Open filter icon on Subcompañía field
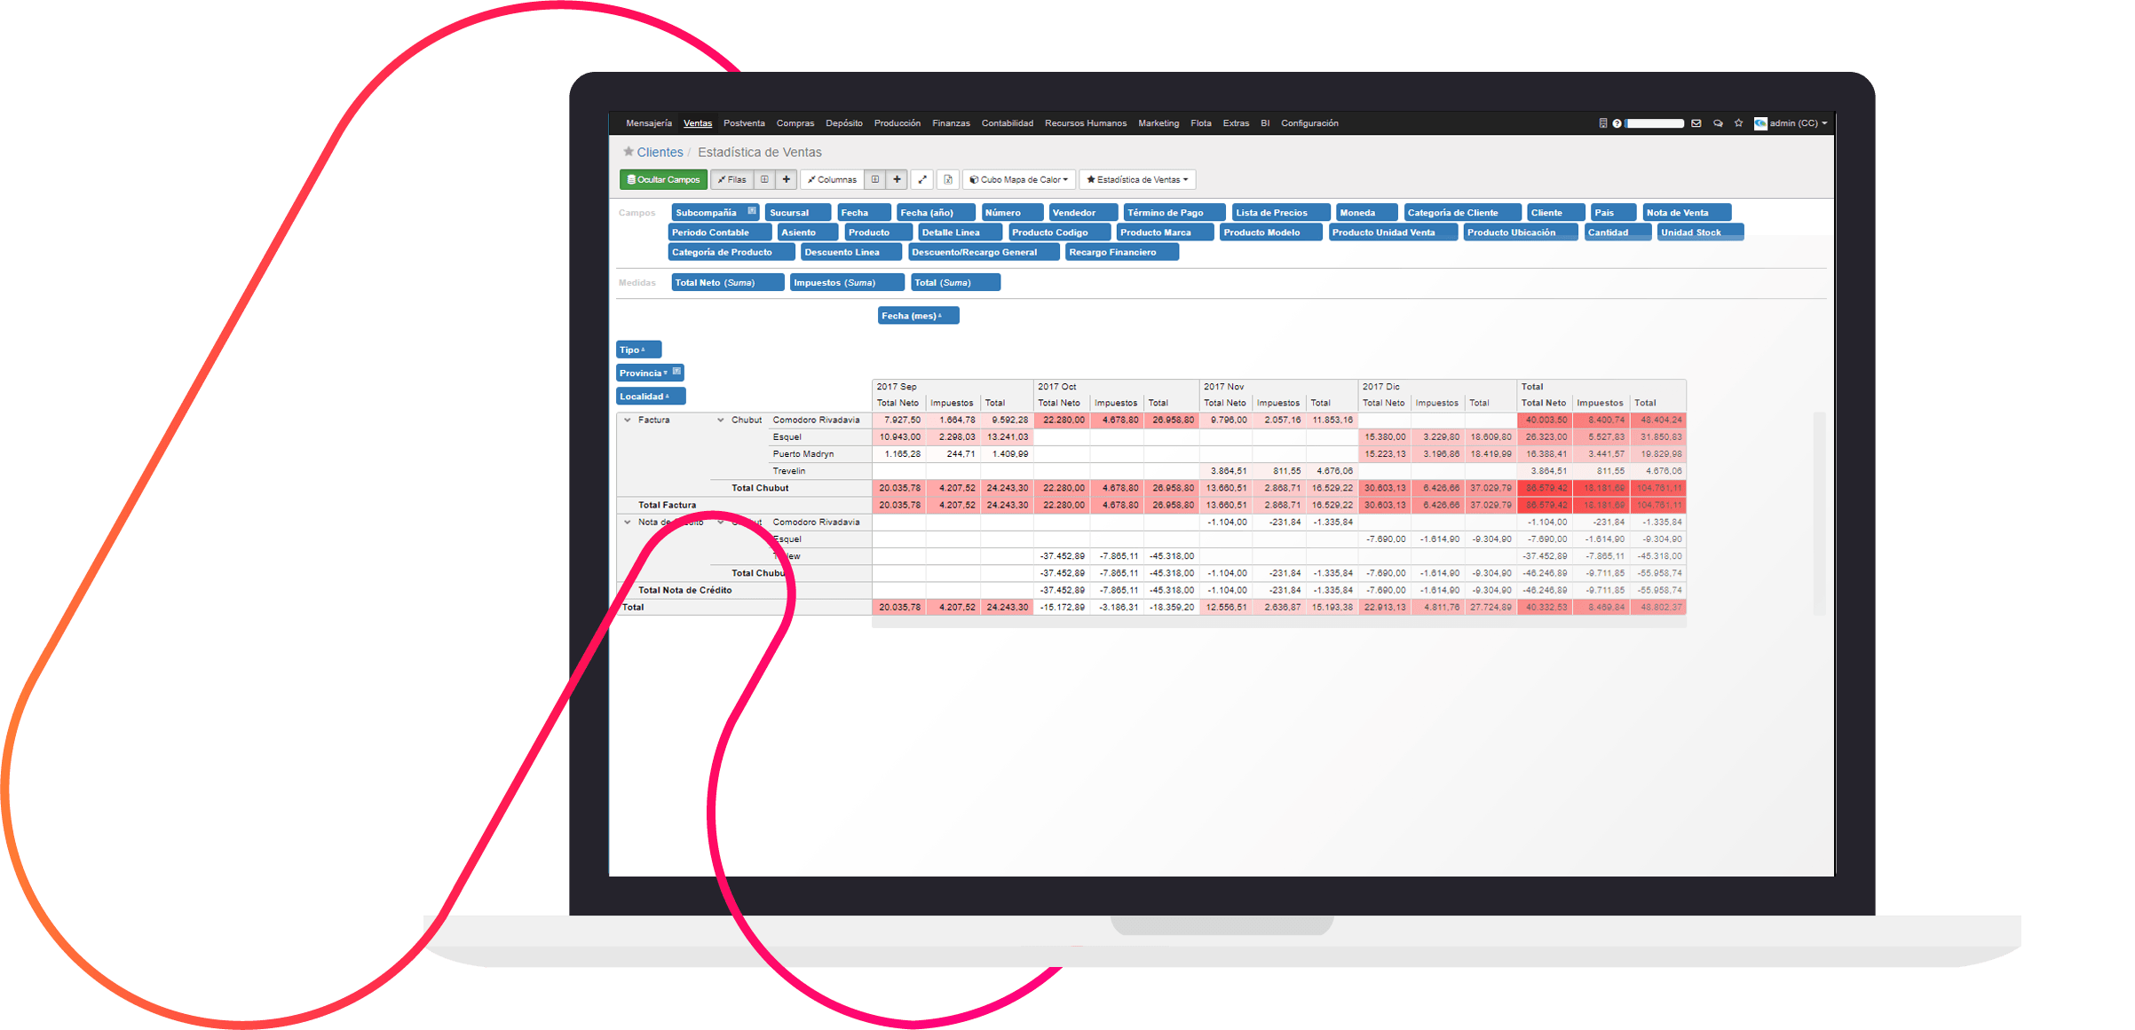 pos(752,211)
